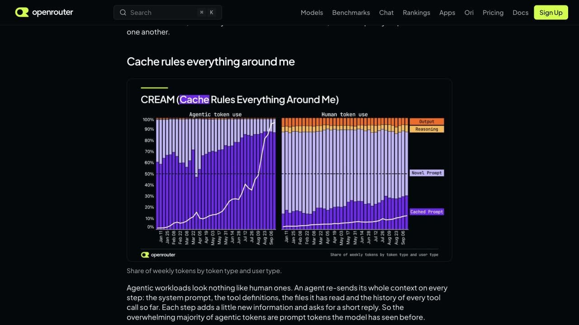Viewport: 579px width, 325px height.
Task: Click the K key badge in search
Action: tap(212, 13)
